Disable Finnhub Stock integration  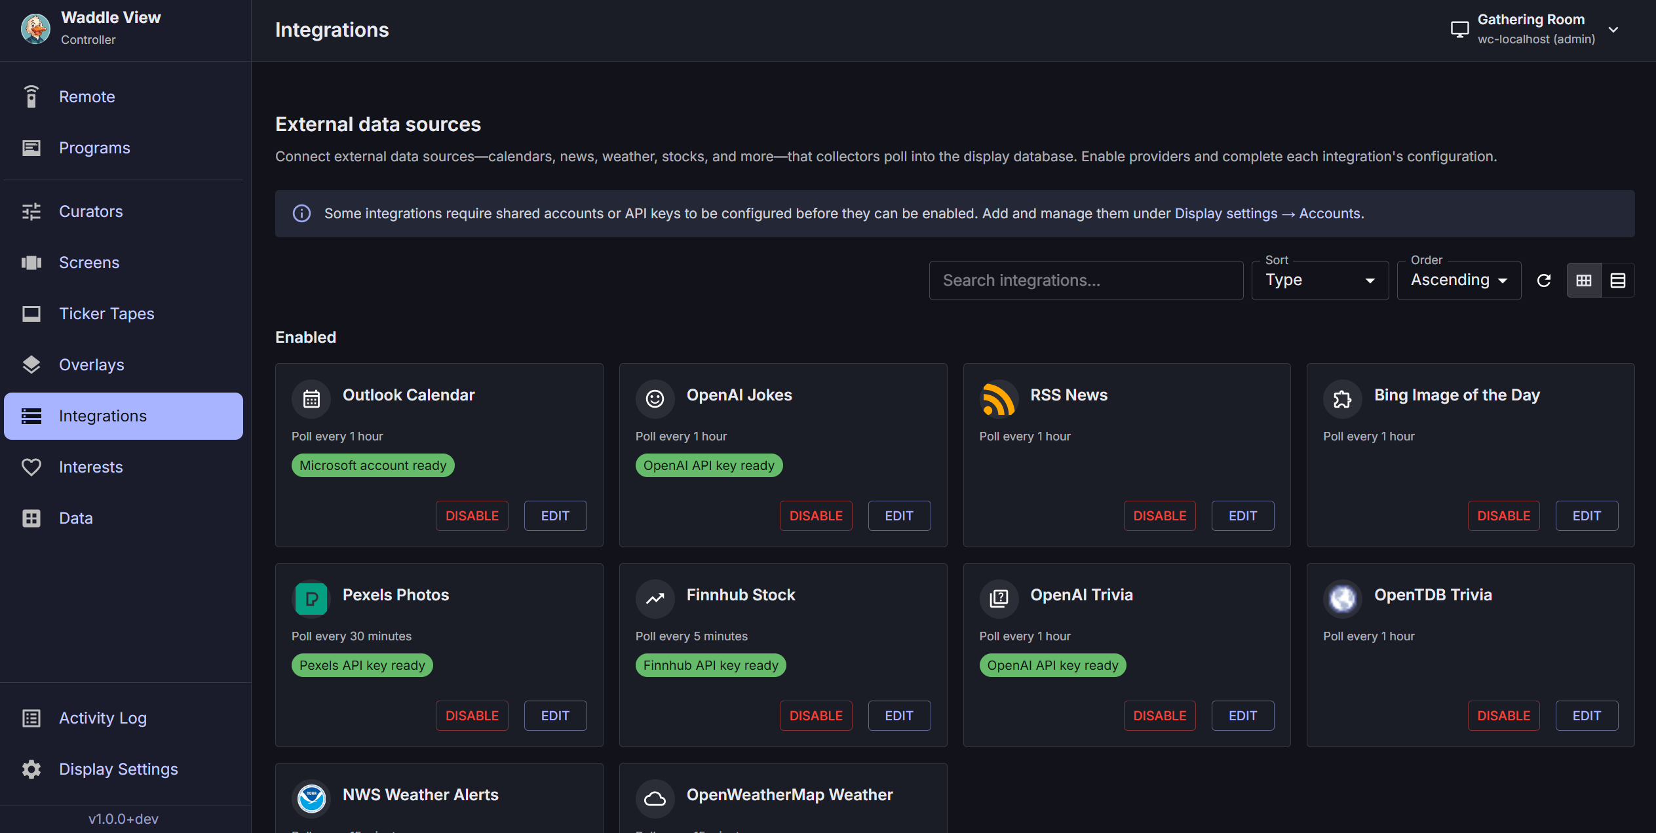(x=816, y=716)
